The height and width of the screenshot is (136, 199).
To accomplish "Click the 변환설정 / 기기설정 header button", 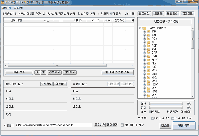I will tap(166, 22).
